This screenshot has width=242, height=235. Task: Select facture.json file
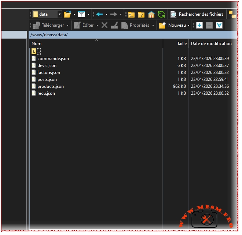49,72
